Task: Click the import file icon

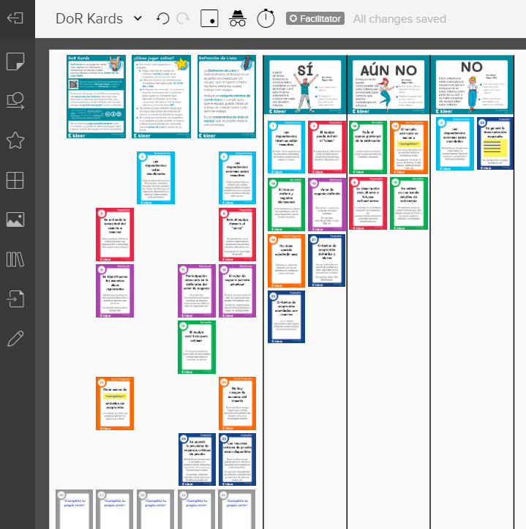Action: tap(15, 299)
